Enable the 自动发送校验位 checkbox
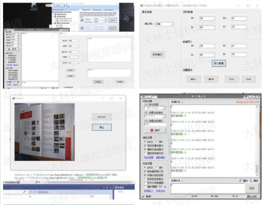This screenshot has width=269, height=205. (x=145, y=179)
